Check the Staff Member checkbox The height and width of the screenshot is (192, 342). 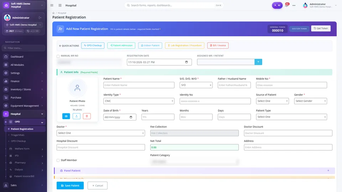[58, 160]
